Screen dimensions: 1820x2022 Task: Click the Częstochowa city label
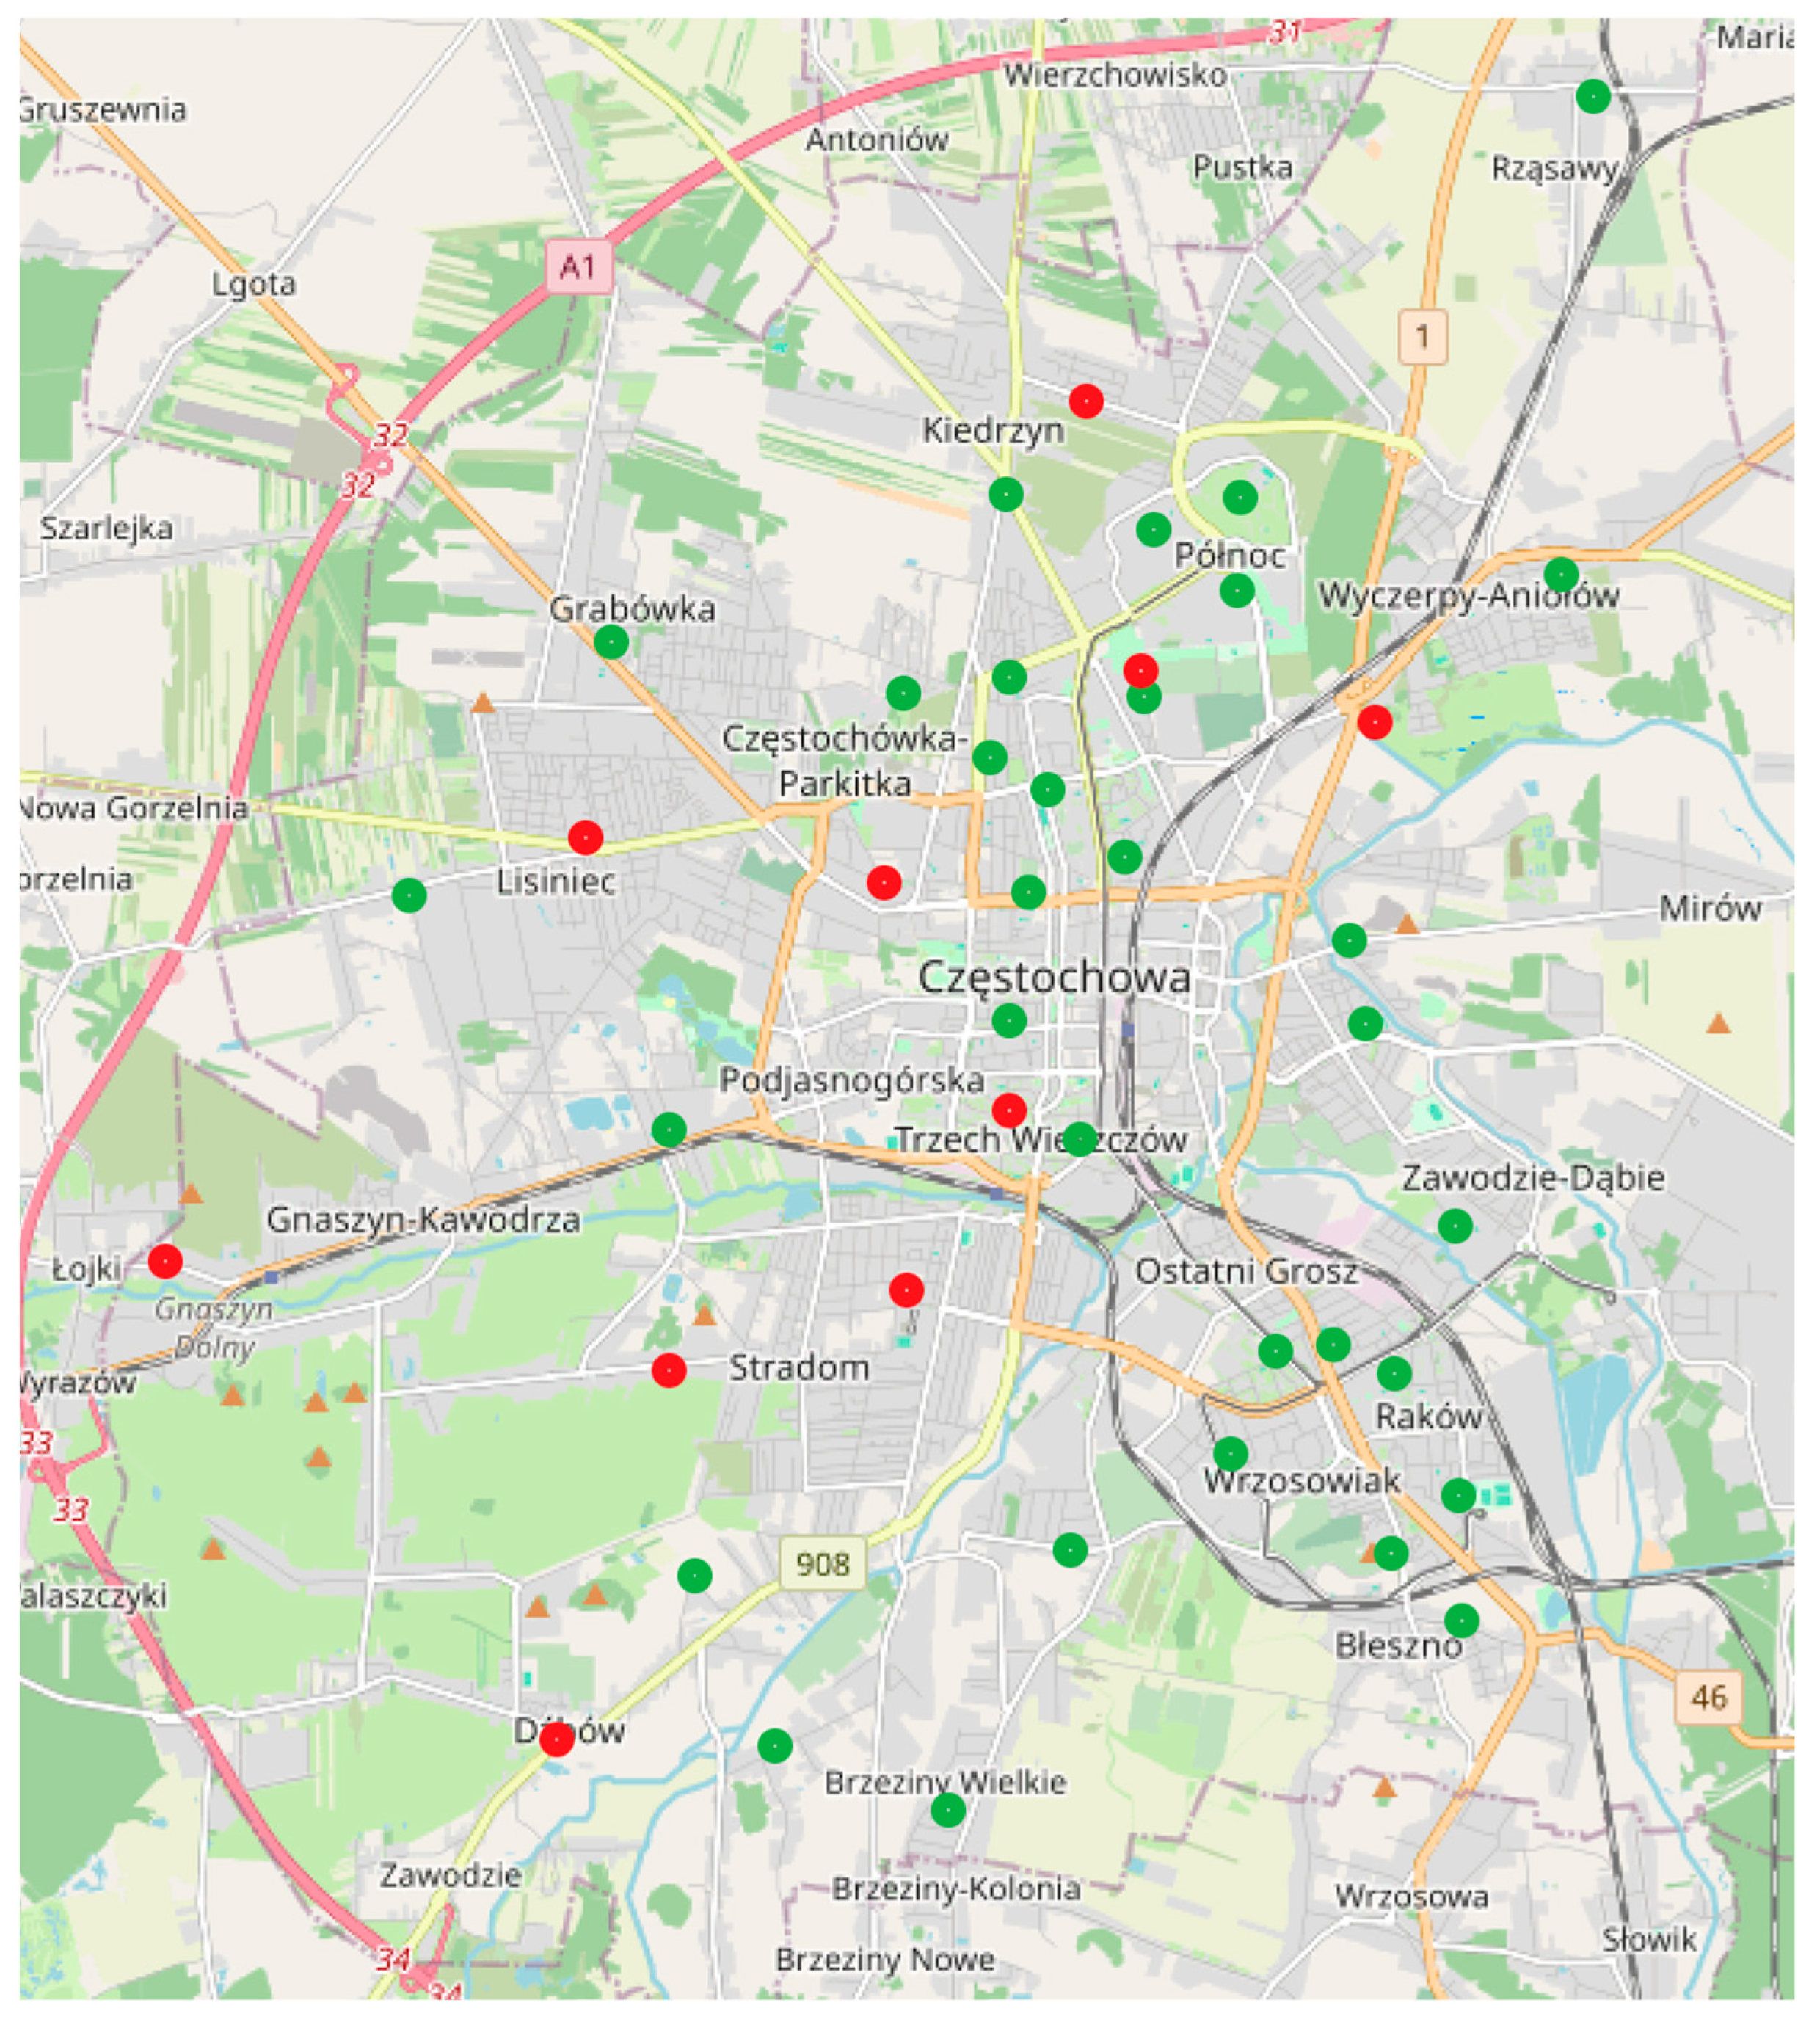pyautogui.click(x=1054, y=977)
